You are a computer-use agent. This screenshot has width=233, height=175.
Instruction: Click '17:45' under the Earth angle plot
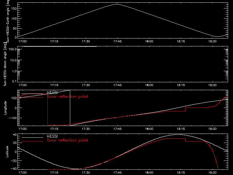click(118, 41)
